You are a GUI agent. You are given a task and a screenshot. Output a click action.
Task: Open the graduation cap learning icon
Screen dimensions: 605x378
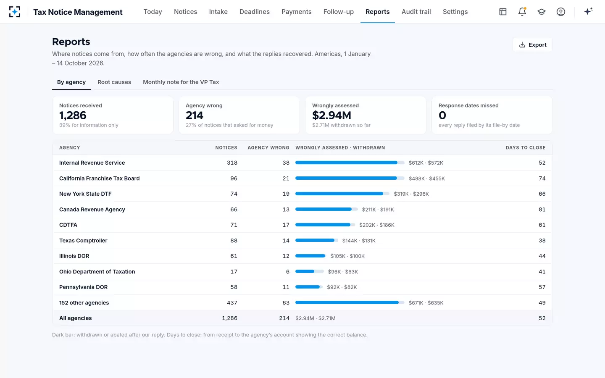point(542,12)
